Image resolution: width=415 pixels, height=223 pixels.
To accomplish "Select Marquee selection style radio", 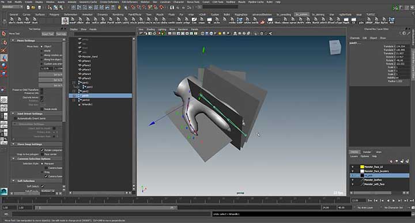I will (x=42, y=164).
